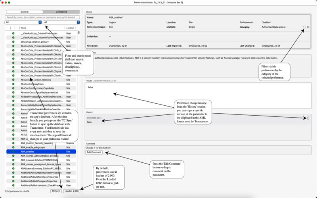Click green check icon for ADA_enable_subgroups
This screenshot has height=198, width=317.
click(13, 147)
